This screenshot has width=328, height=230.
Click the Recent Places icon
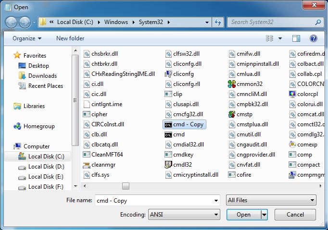click(22, 85)
